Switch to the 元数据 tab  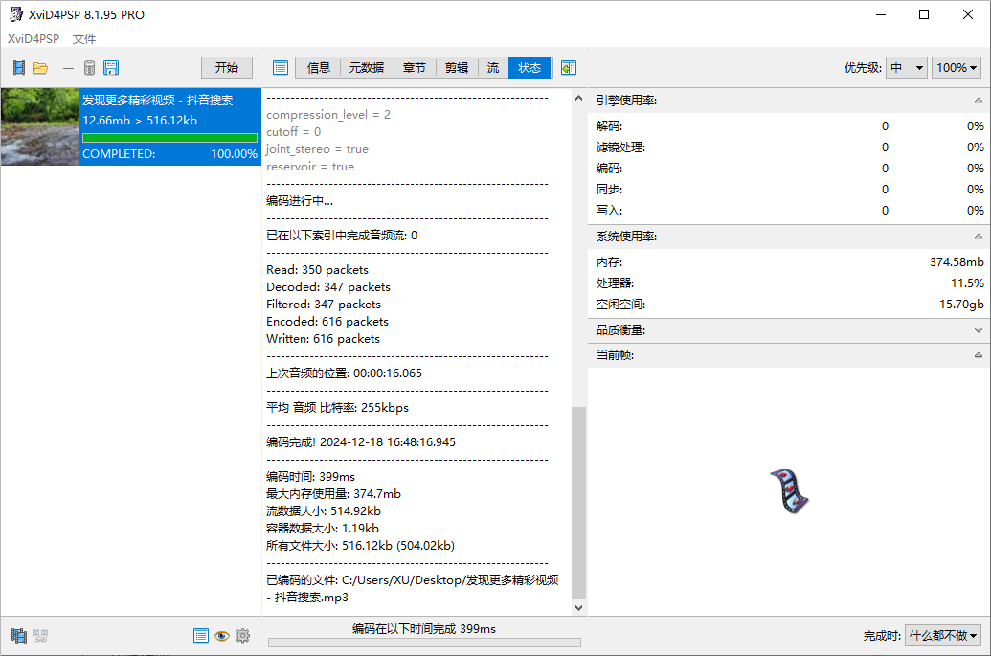point(369,67)
